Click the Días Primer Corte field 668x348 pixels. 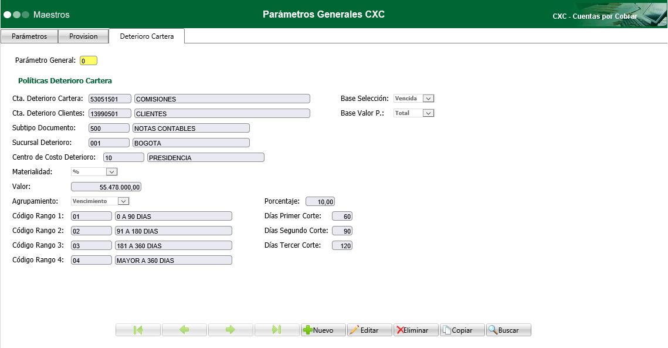[x=342, y=216]
